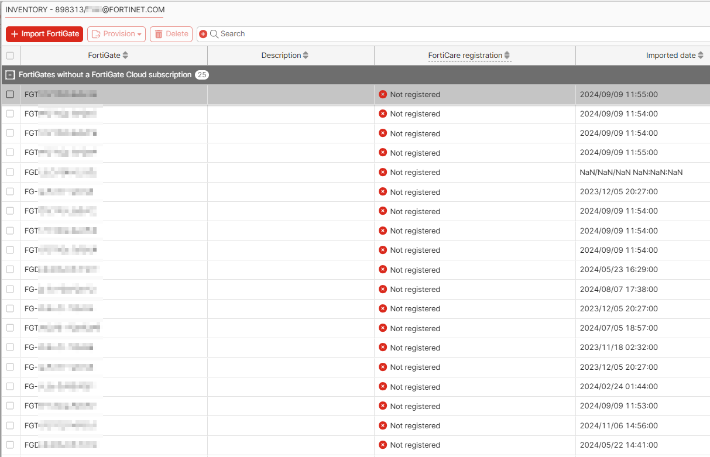Open the Provision dropdown
Image resolution: width=710 pixels, height=457 pixels.
click(116, 34)
